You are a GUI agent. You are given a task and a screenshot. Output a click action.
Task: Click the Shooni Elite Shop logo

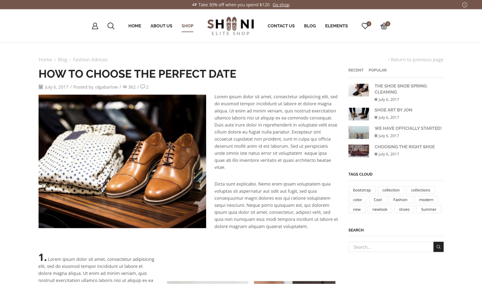[231, 26]
